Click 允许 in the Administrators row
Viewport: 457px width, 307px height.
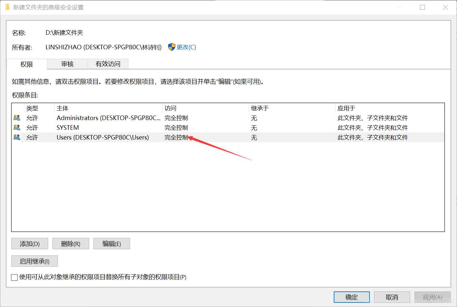click(x=32, y=118)
